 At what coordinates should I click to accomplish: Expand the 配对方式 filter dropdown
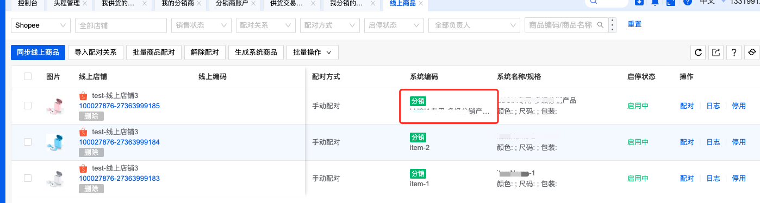point(330,25)
